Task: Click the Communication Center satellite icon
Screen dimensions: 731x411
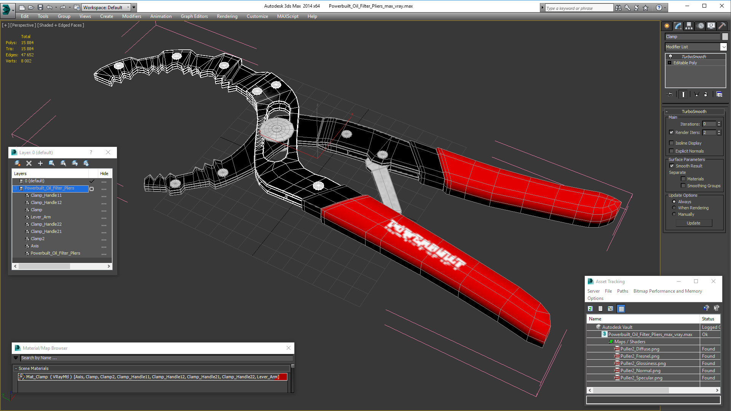Action: [637, 8]
